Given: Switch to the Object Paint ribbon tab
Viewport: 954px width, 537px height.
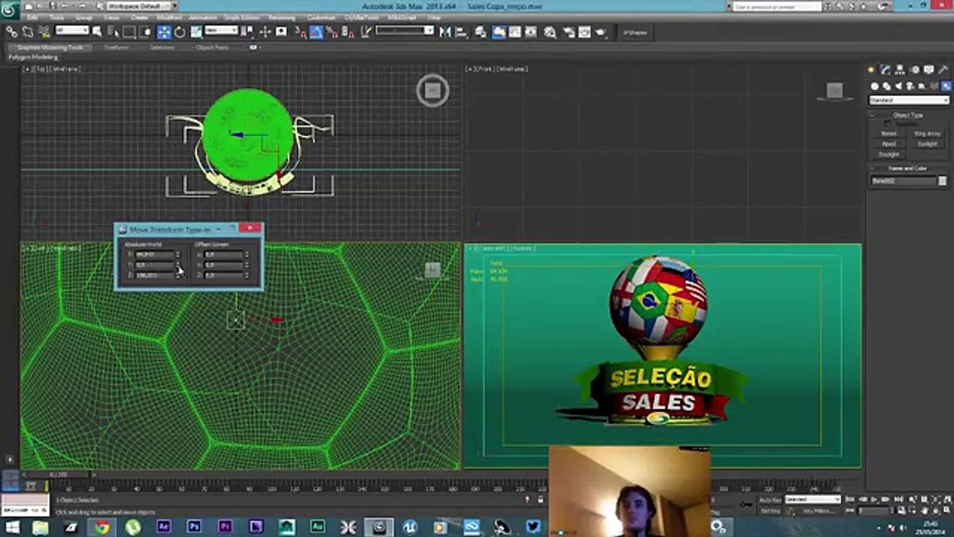Looking at the screenshot, I should click(212, 48).
